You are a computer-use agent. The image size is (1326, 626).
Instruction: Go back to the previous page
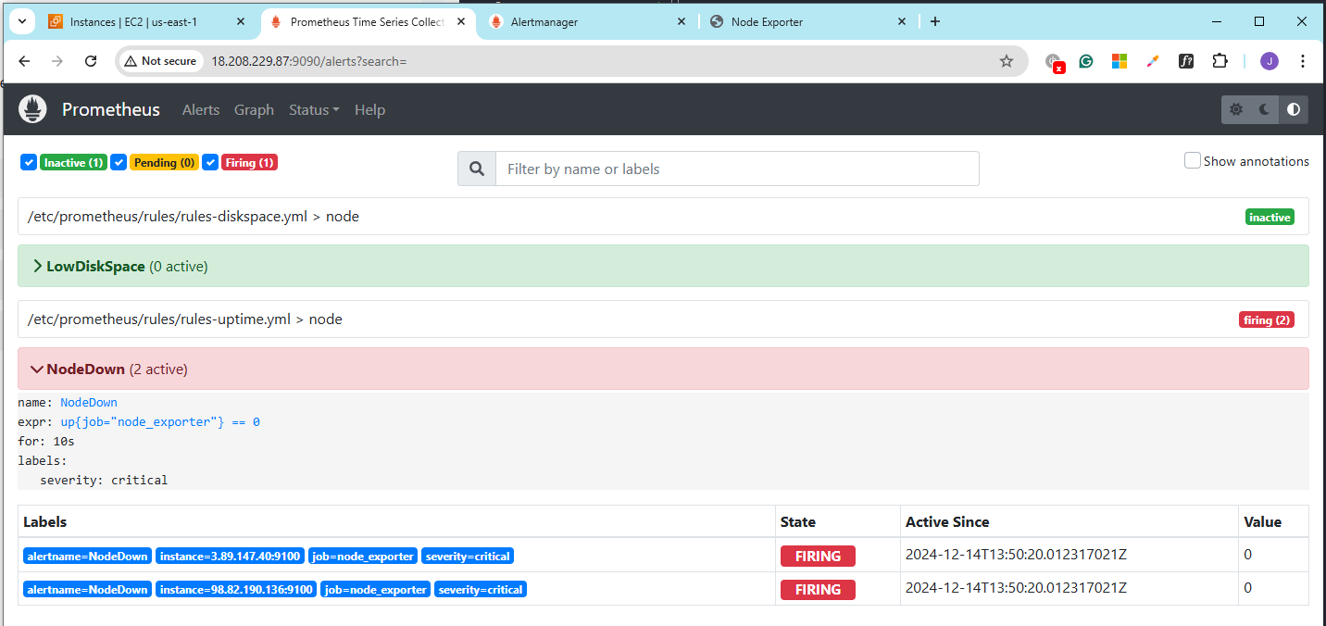click(24, 61)
